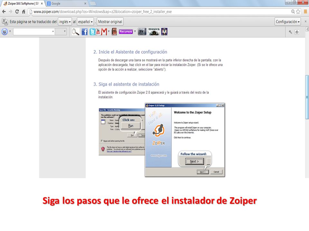The image size is (309, 231).
Task: Click the audio book speaker icon
Action: pyautogui.click(x=114, y=32)
